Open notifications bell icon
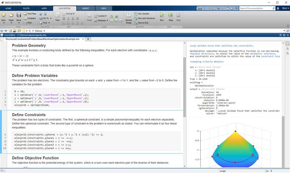The image size is (290, 173). [x=278, y=8]
